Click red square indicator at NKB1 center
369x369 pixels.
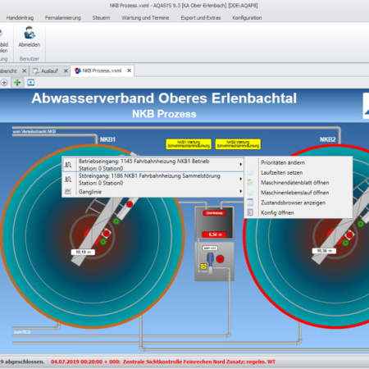107,234
